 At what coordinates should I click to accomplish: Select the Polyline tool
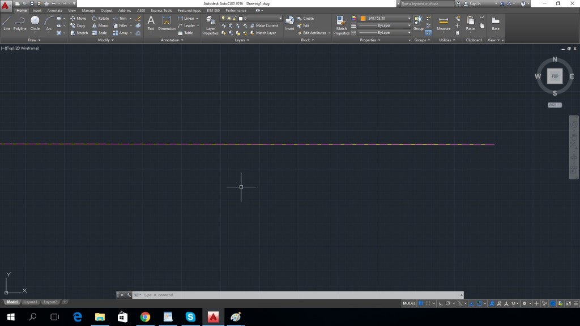click(20, 23)
